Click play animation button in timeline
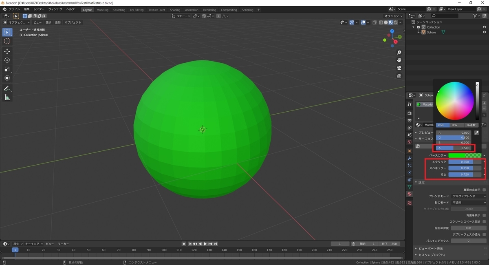Image resolution: width=489 pixels, height=265 pixels. [x=205, y=244]
